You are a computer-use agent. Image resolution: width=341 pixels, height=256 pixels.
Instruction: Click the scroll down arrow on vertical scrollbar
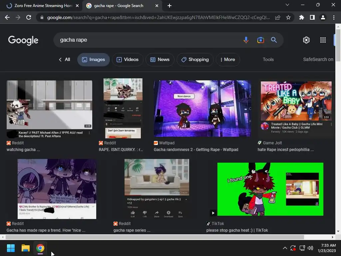click(x=338, y=232)
